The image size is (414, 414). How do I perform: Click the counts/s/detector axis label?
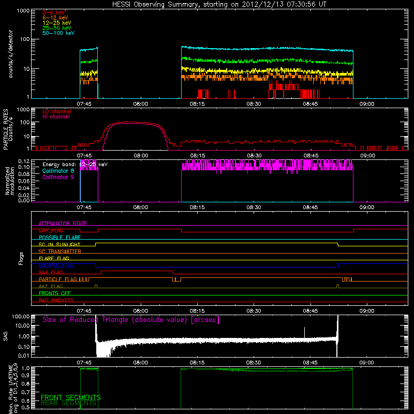[x=11, y=54]
